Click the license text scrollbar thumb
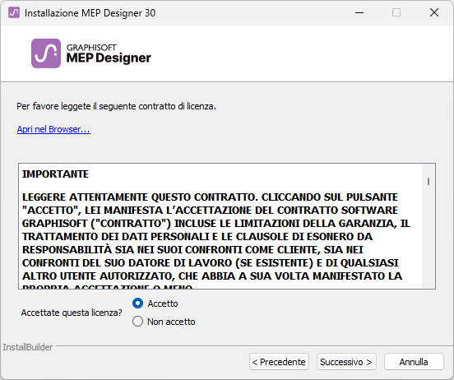 (x=429, y=181)
